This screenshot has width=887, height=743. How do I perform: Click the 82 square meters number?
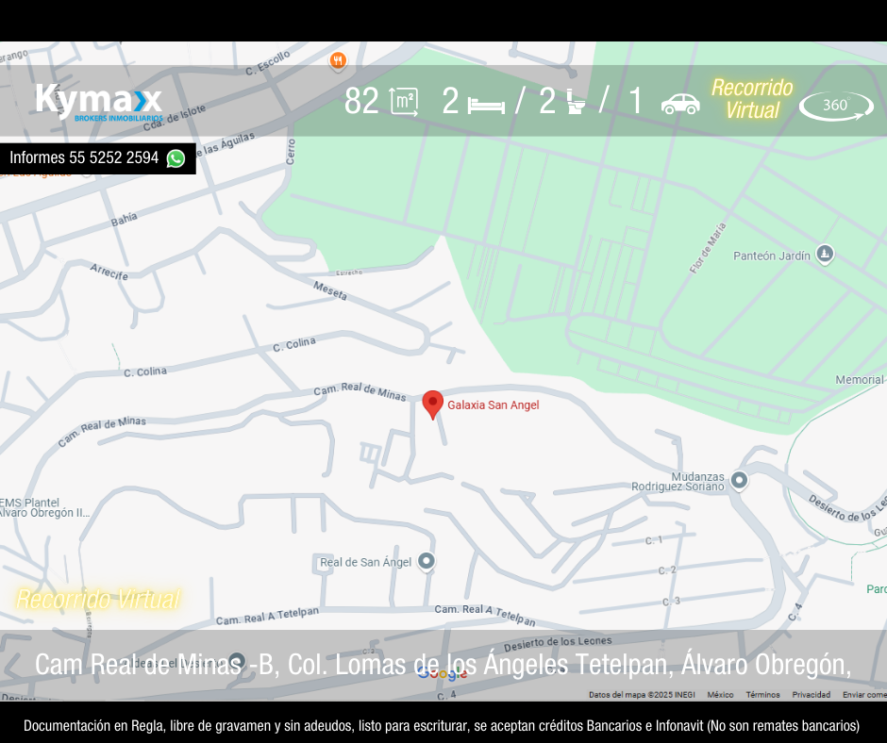point(361,101)
